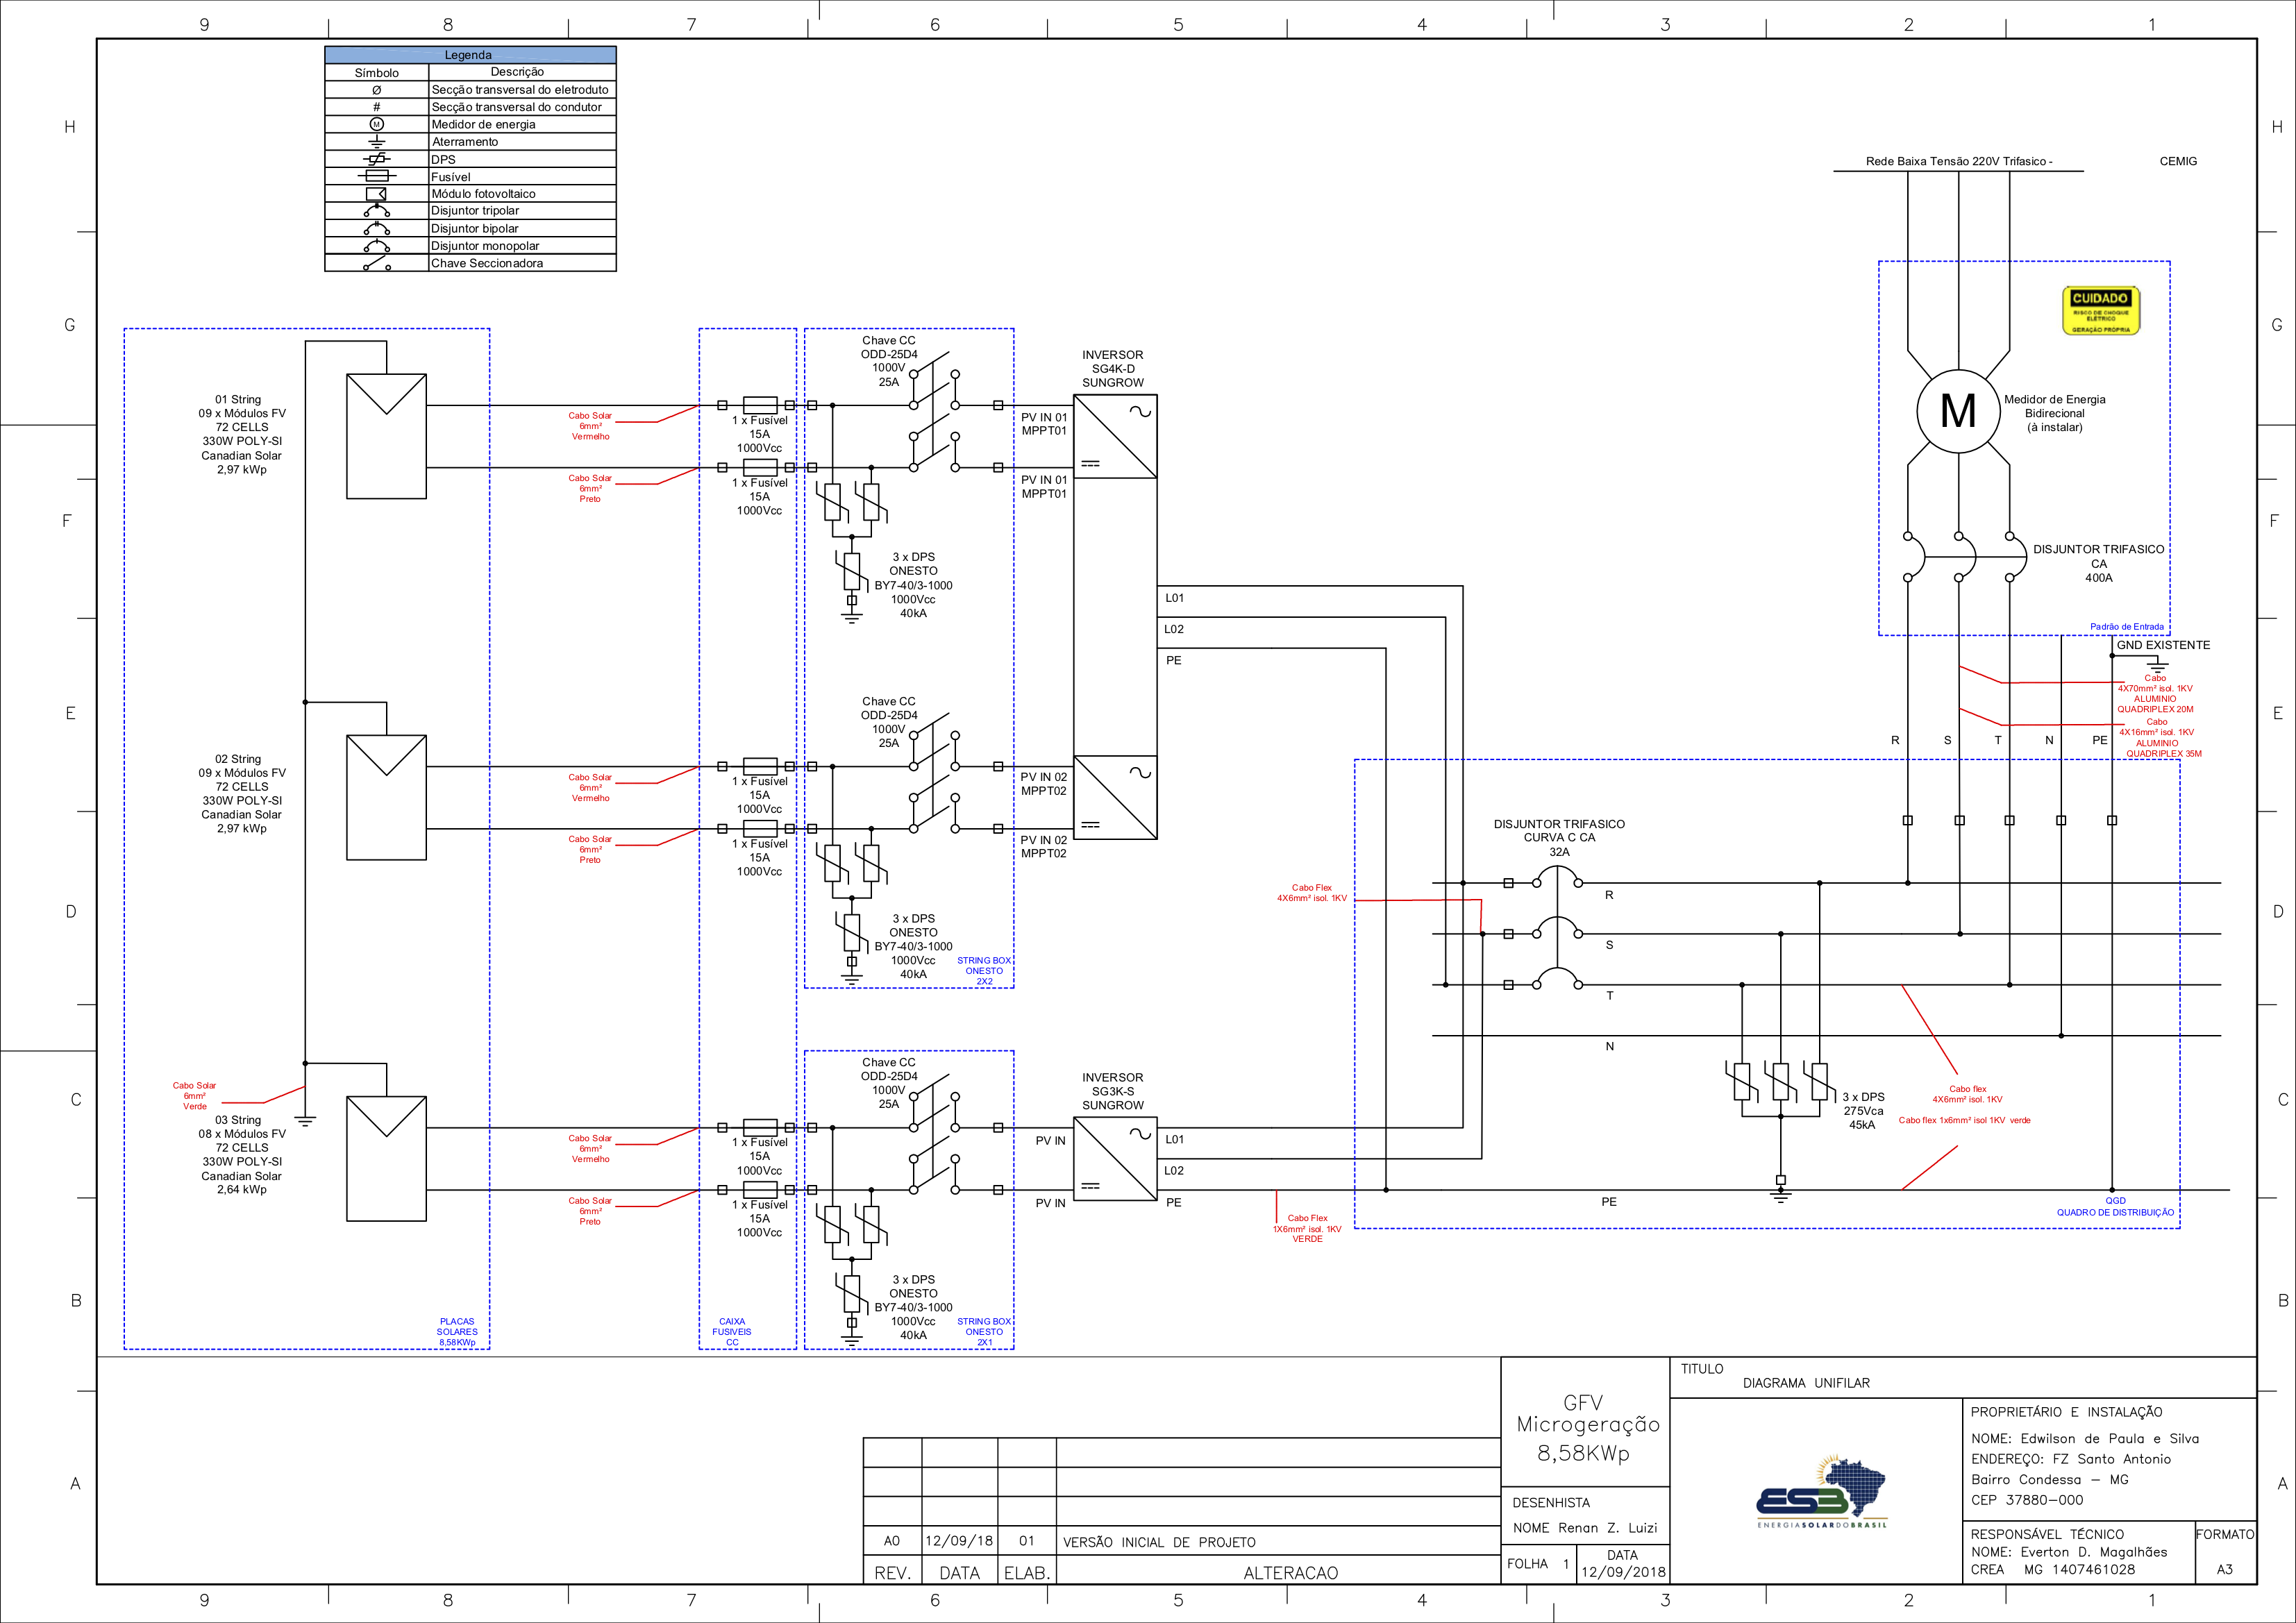The image size is (2296, 1623).
Task: Click the Padrão de Entrada label
Action: pos(2126,627)
